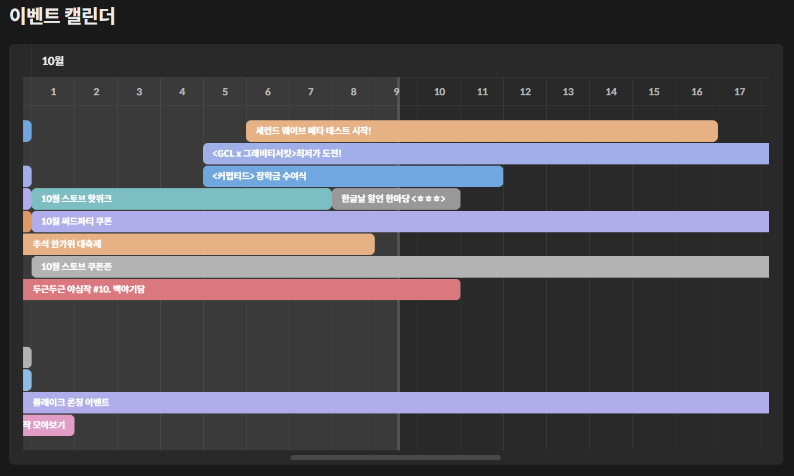Open the pink 모아보기 event bar
The height and width of the screenshot is (476, 794).
[48, 425]
